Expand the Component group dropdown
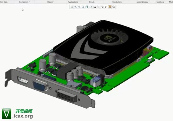This screenshot has height=121, width=173. point(24,2)
